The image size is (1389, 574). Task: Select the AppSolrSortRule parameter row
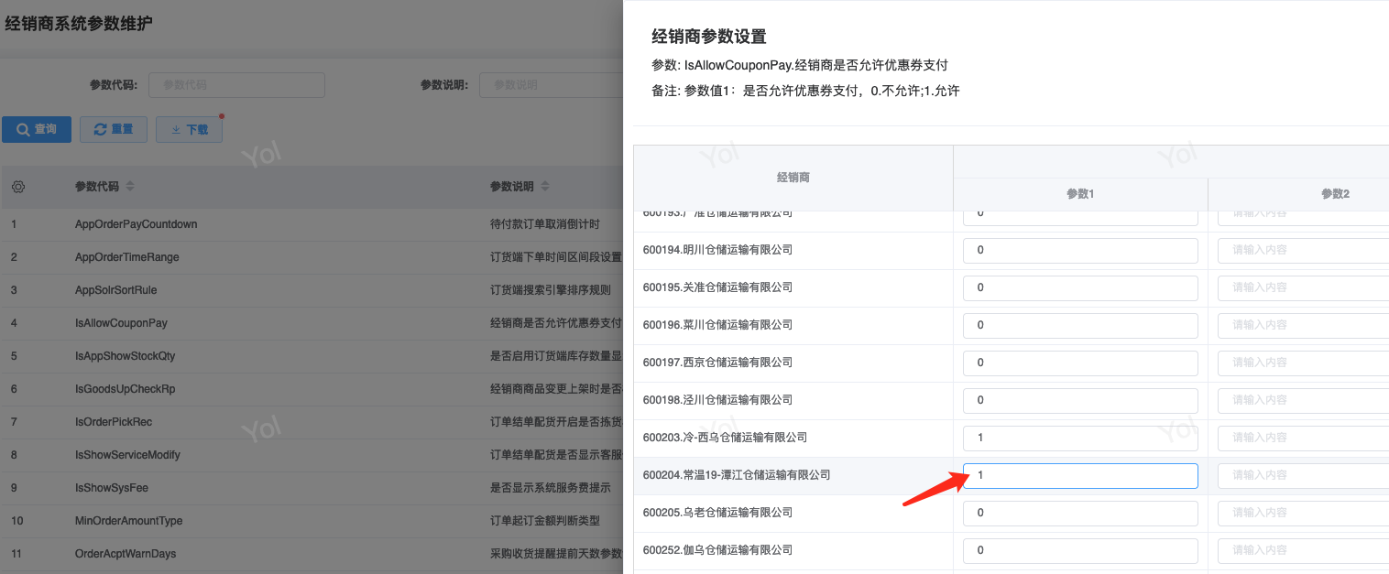(312, 290)
